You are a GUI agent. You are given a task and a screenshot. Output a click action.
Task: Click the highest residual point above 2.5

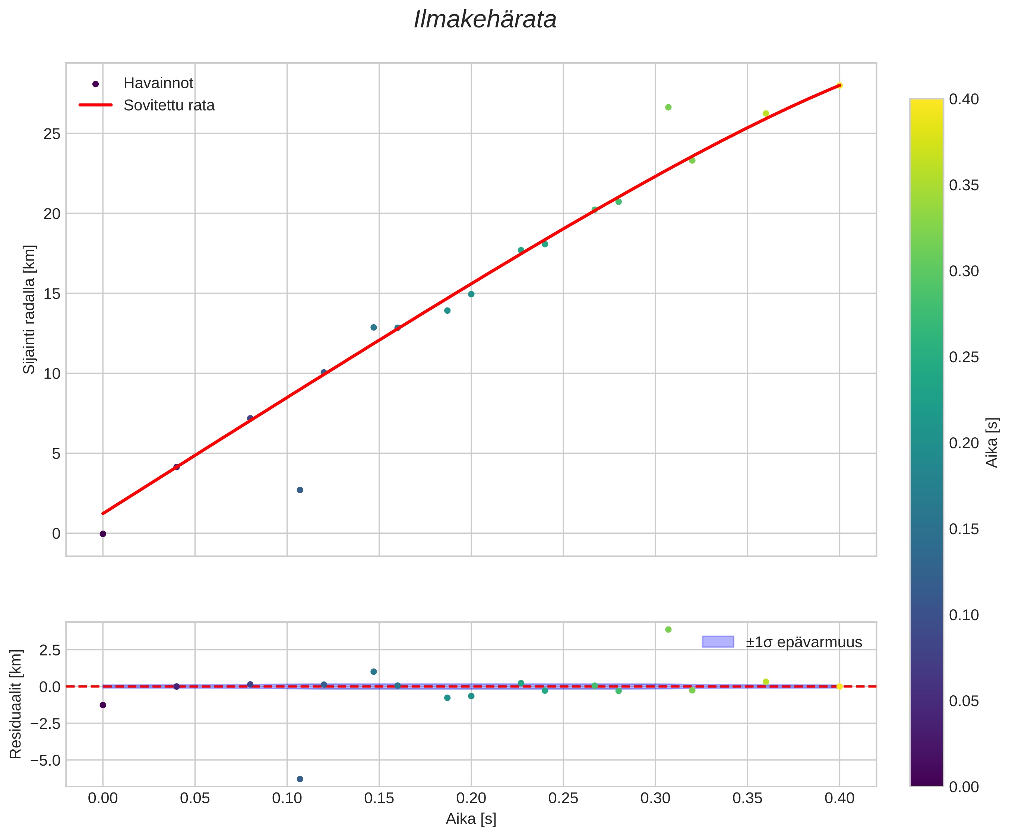(x=668, y=629)
